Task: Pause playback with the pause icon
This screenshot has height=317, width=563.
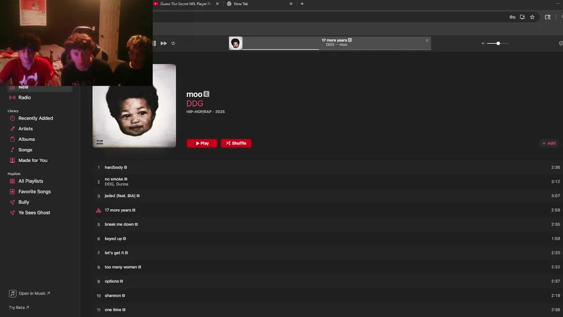Action: 154,43
